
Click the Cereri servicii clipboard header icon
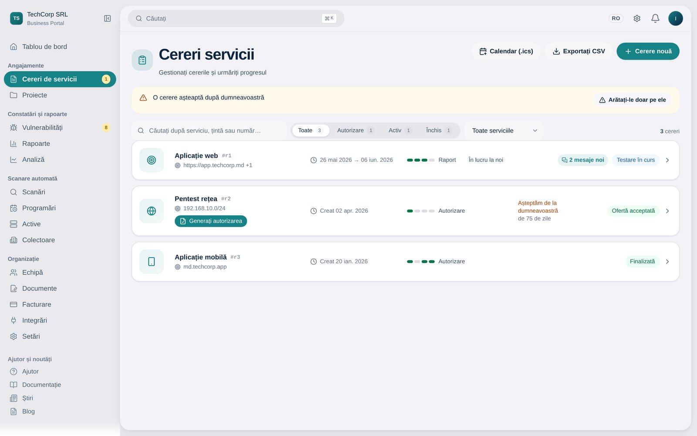142,60
